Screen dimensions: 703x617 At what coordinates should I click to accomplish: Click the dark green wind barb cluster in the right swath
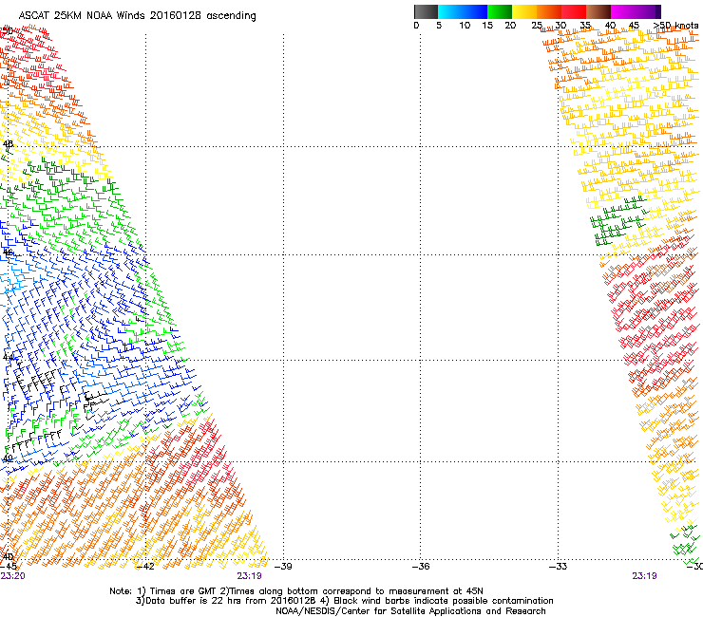tap(617, 221)
